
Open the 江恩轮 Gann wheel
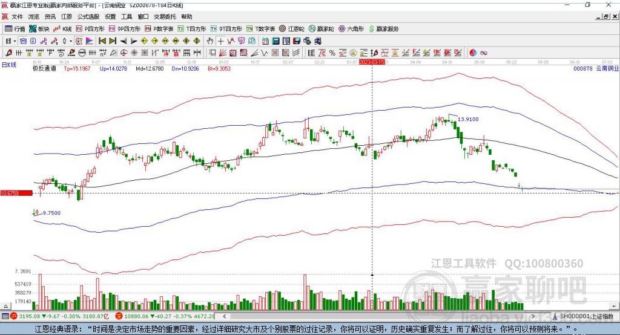click(292, 29)
